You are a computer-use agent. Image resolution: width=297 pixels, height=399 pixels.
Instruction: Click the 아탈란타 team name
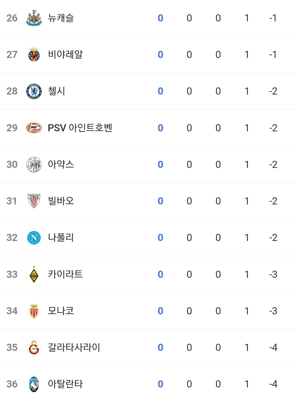click(x=65, y=384)
